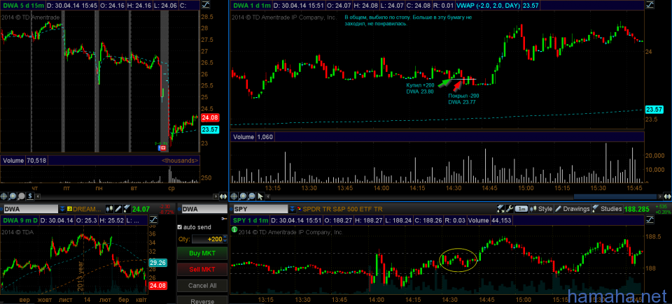
Task: Adjust quantity with the Qty stepper arrows
Action: point(226,239)
